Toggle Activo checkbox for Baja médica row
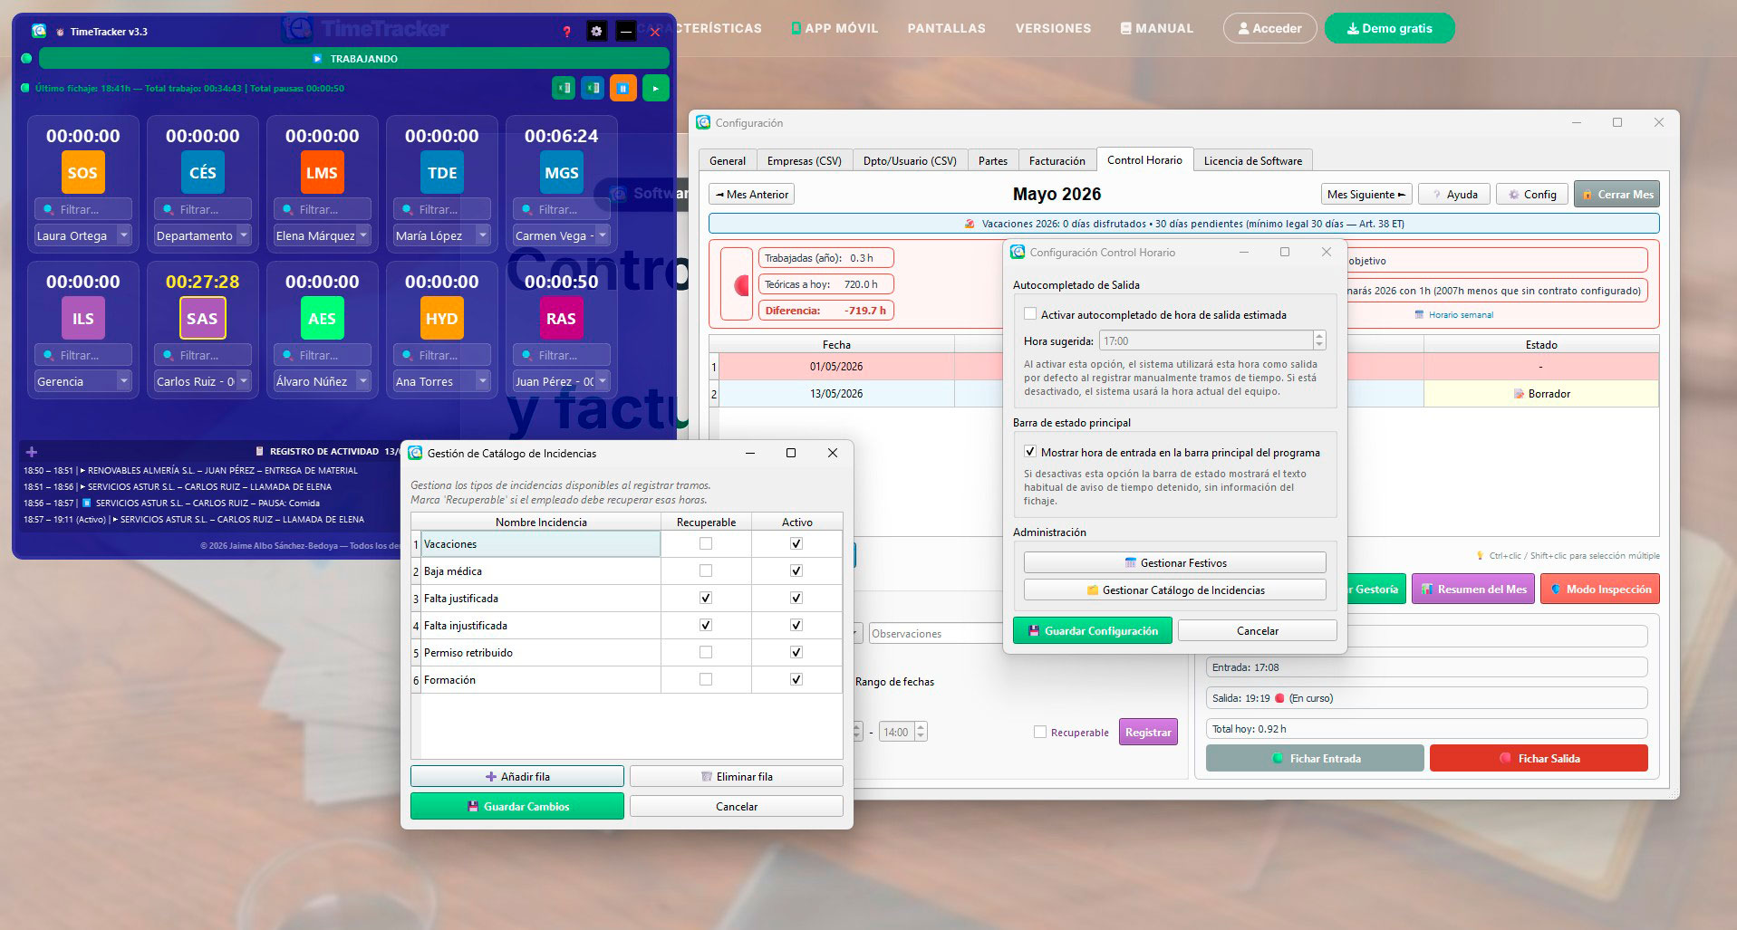Viewport: 1737px width, 930px height. (x=796, y=570)
